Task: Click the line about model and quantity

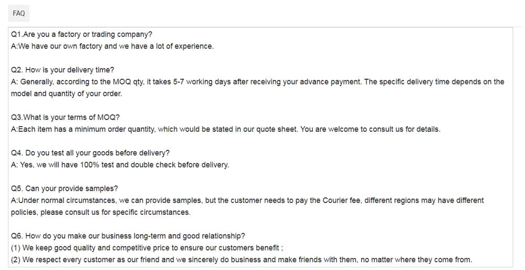Action: [x=67, y=94]
